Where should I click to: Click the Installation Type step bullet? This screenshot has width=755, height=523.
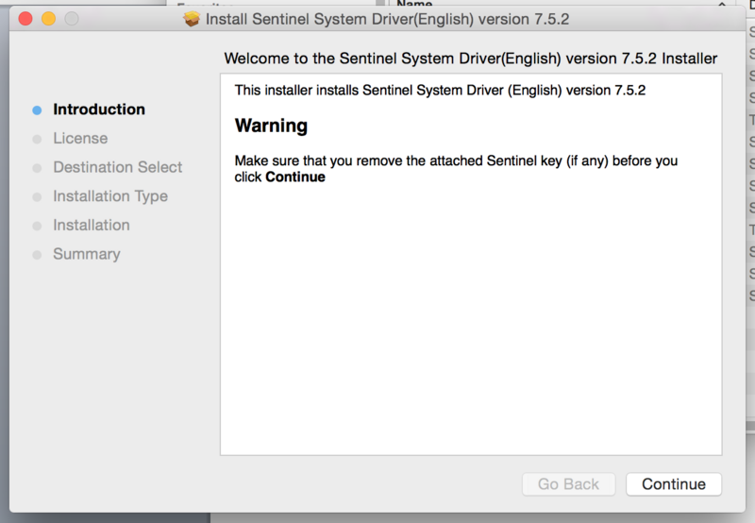point(37,197)
